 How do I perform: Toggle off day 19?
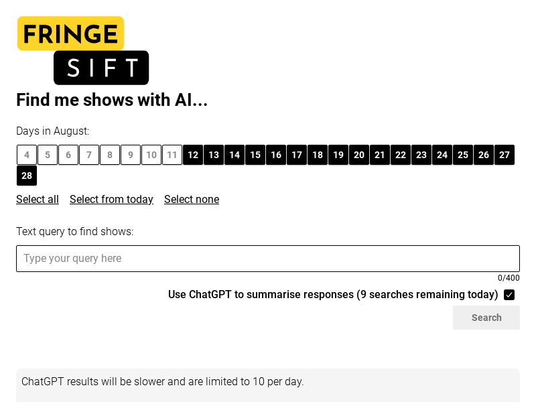(x=338, y=155)
